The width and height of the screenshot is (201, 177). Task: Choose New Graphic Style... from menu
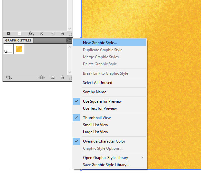click(100, 43)
